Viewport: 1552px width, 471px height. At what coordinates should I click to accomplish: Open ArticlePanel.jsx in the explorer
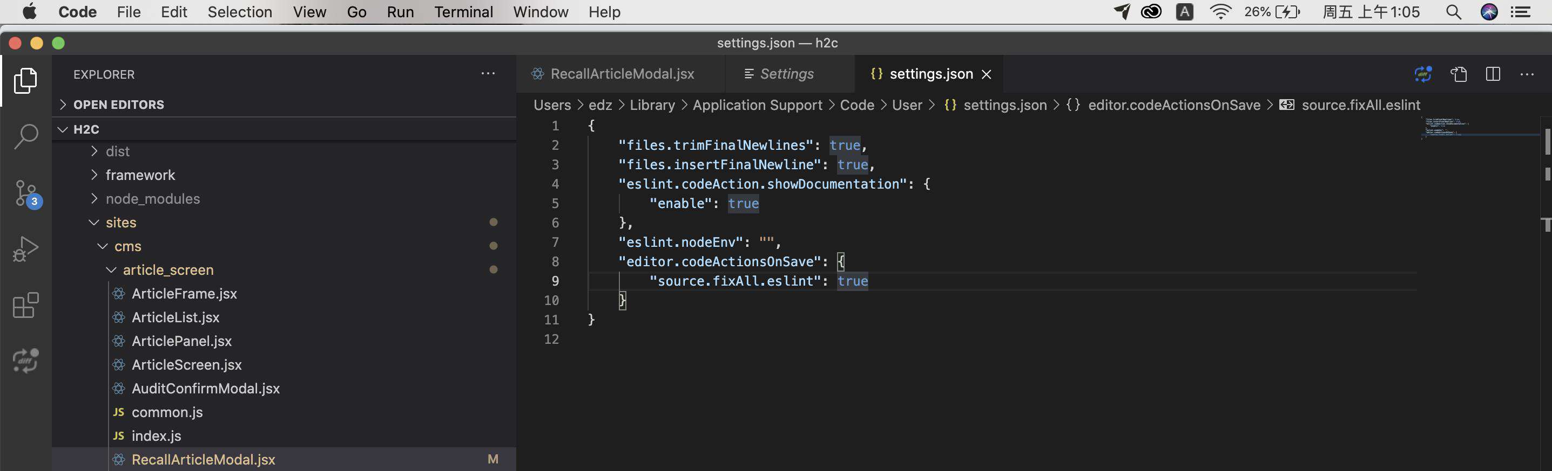(x=181, y=341)
